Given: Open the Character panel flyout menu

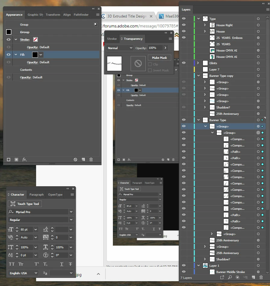Looking at the screenshot, I should click(x=72, y=195).
